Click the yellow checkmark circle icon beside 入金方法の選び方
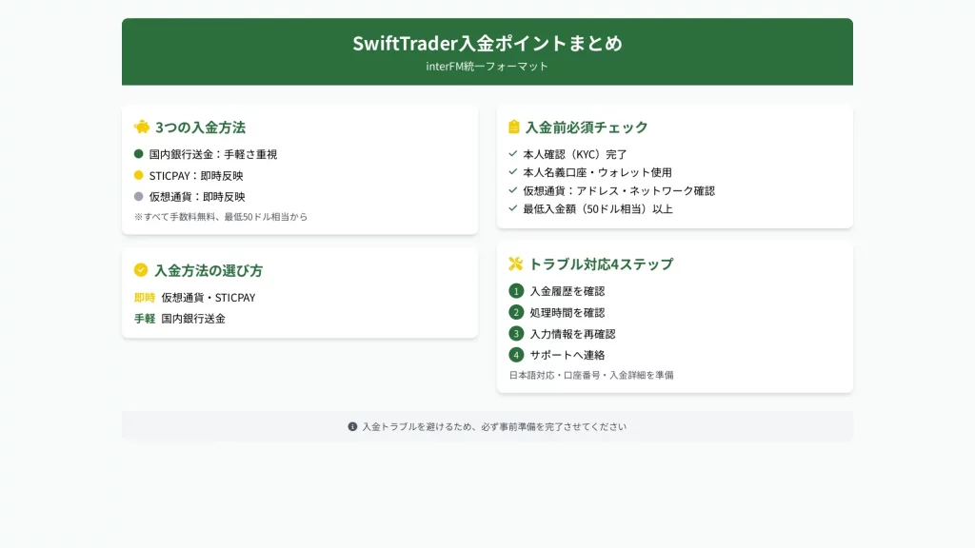Viewport: 975px width, 548px height. 141,270
